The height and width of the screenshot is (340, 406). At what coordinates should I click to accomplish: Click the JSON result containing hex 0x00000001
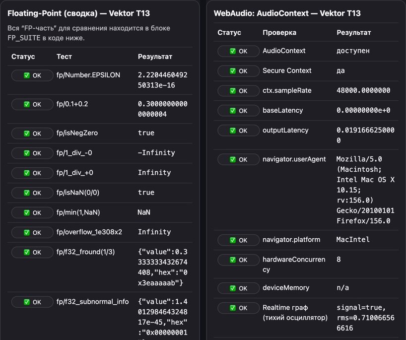coord(163,319)
